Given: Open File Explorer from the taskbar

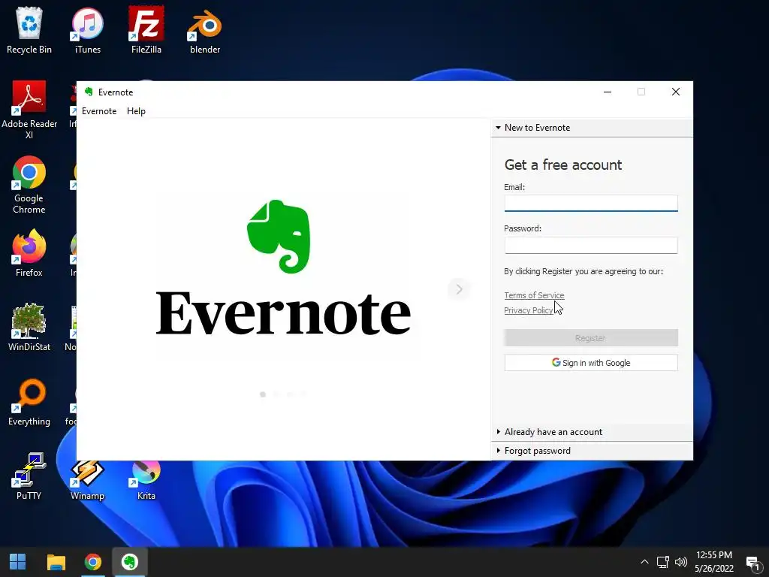Looking at the screenshot, I should pos(56,562).
